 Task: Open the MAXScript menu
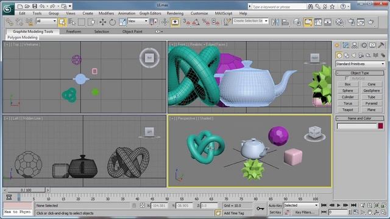[224, 13]
